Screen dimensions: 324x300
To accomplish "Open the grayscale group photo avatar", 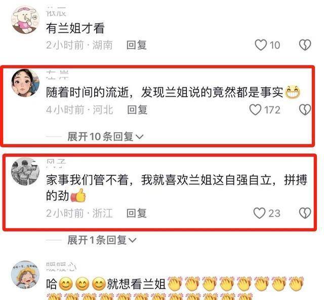I will (x=25, y=171).
